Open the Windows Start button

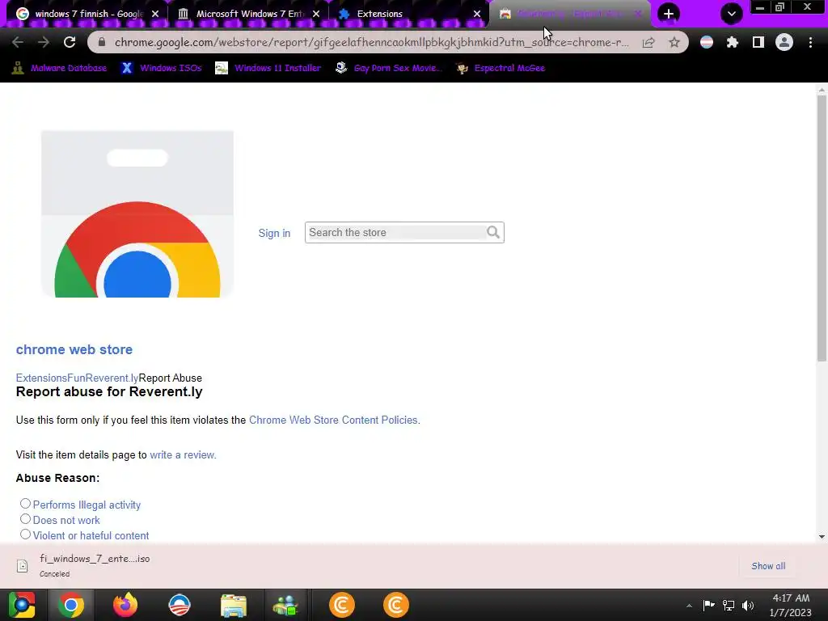pos(22,605)
